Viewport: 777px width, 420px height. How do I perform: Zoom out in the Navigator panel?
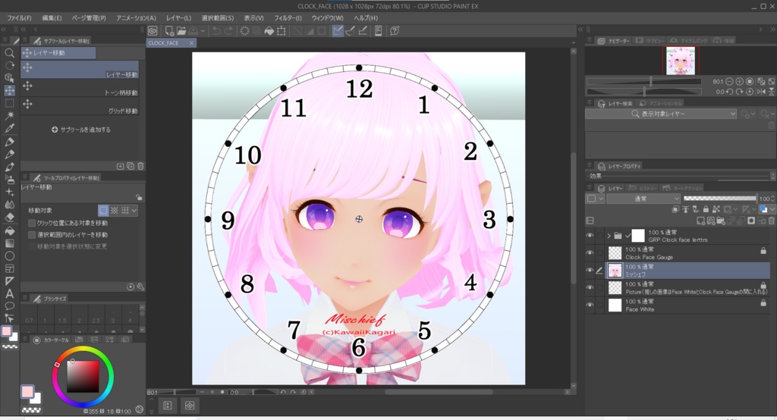pos(729,81)
